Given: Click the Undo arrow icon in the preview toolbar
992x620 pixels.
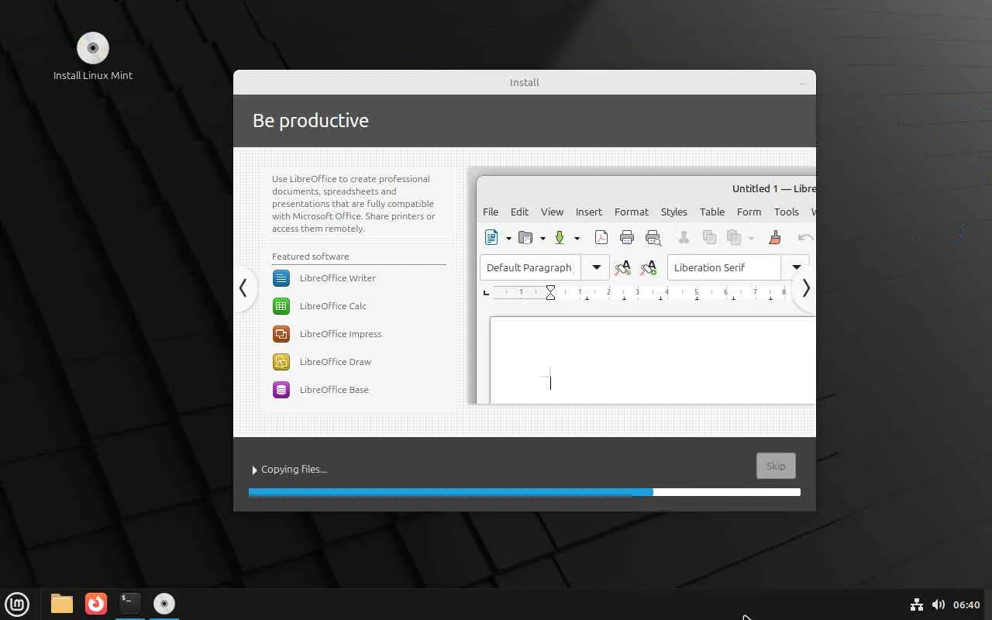Looking at the screenshot, I should (806, 238).
